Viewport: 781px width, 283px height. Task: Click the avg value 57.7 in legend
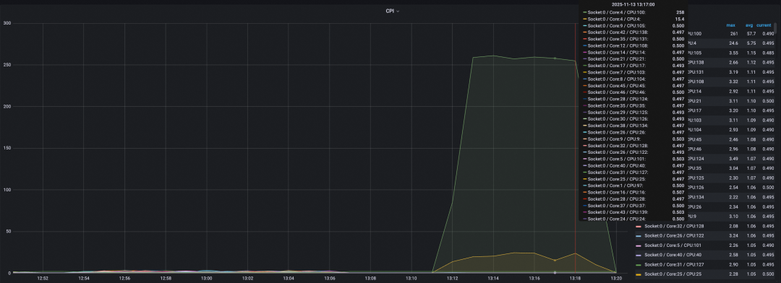[751, 34]
